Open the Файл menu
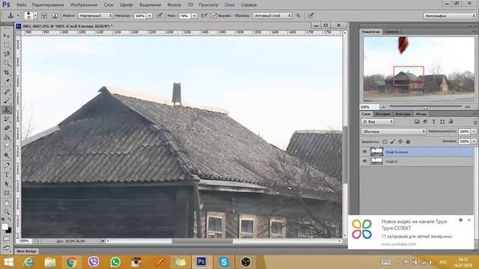479x269 pixels. (x=21, y=5)
